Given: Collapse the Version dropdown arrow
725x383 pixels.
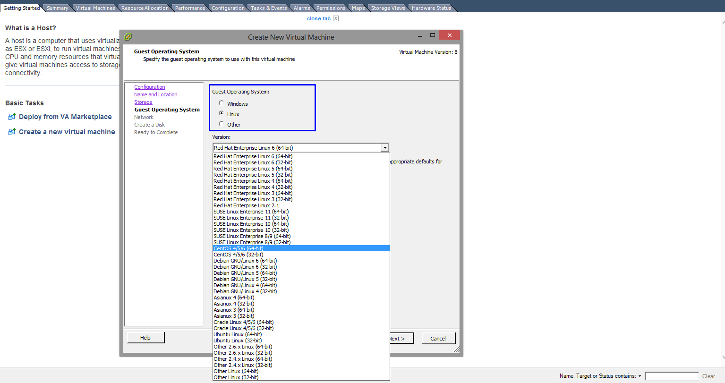Looking at the screenshot, I should pyautogui.click(x=385, y=148).
